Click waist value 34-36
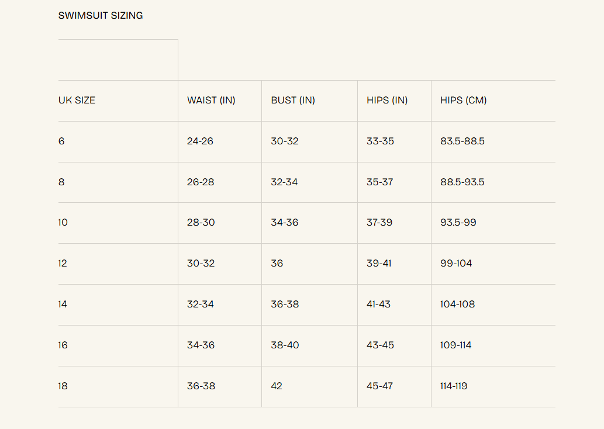The height and width of the screenshot is (429, 604). point(201,345)
